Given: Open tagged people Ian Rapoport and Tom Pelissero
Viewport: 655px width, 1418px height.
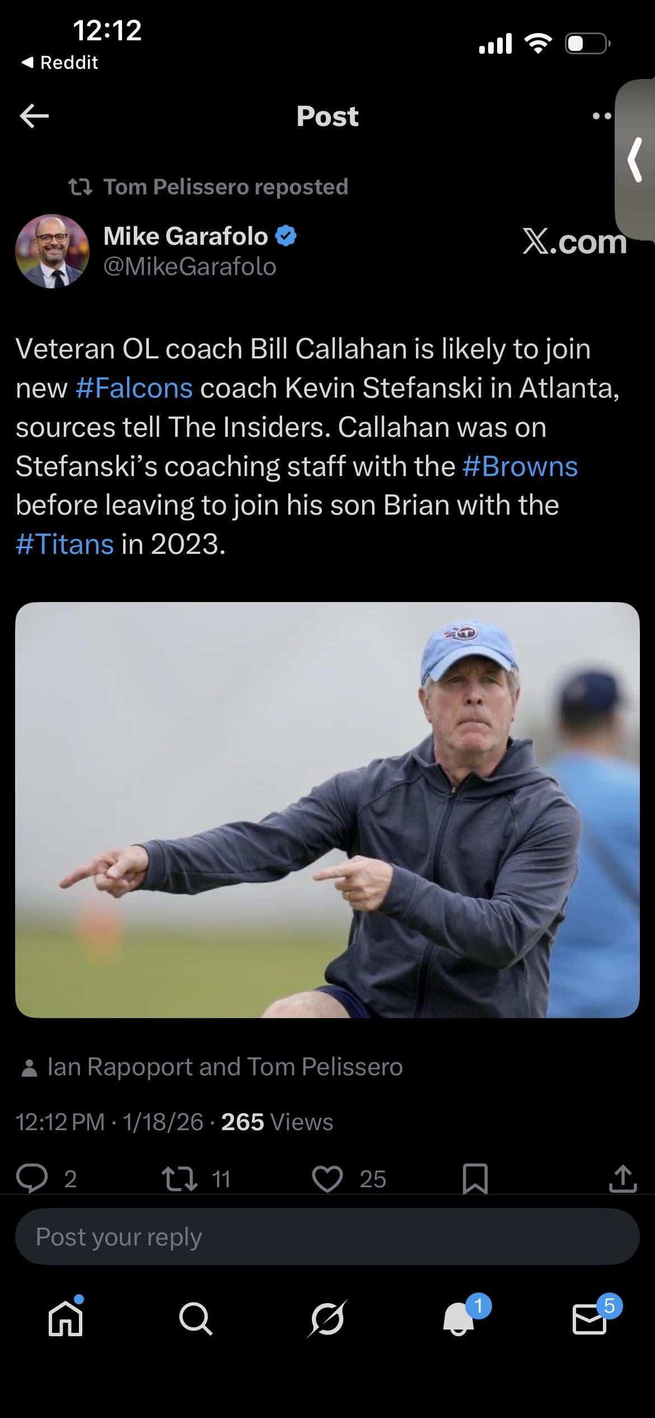Looking at the screenshot, I should pyautogui.click(x=224, y=1067).
